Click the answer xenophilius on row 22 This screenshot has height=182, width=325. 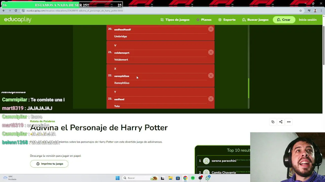(122, 76)
